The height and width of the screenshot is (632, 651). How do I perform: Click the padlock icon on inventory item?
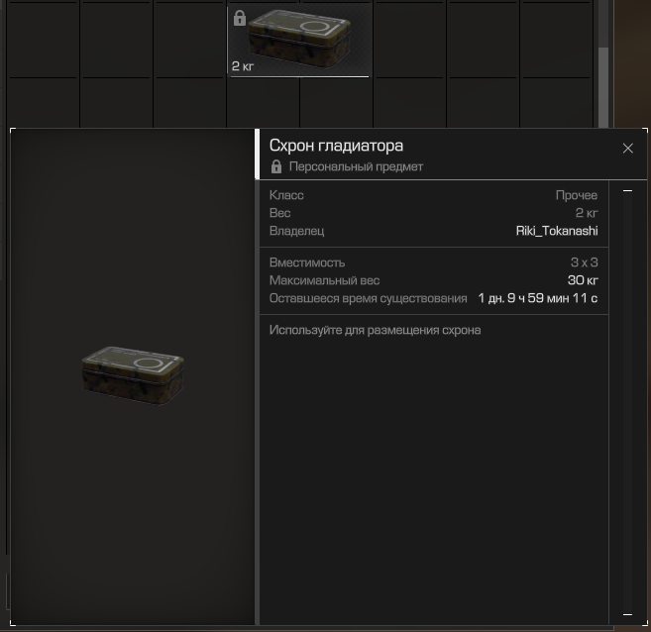[240, 18]
